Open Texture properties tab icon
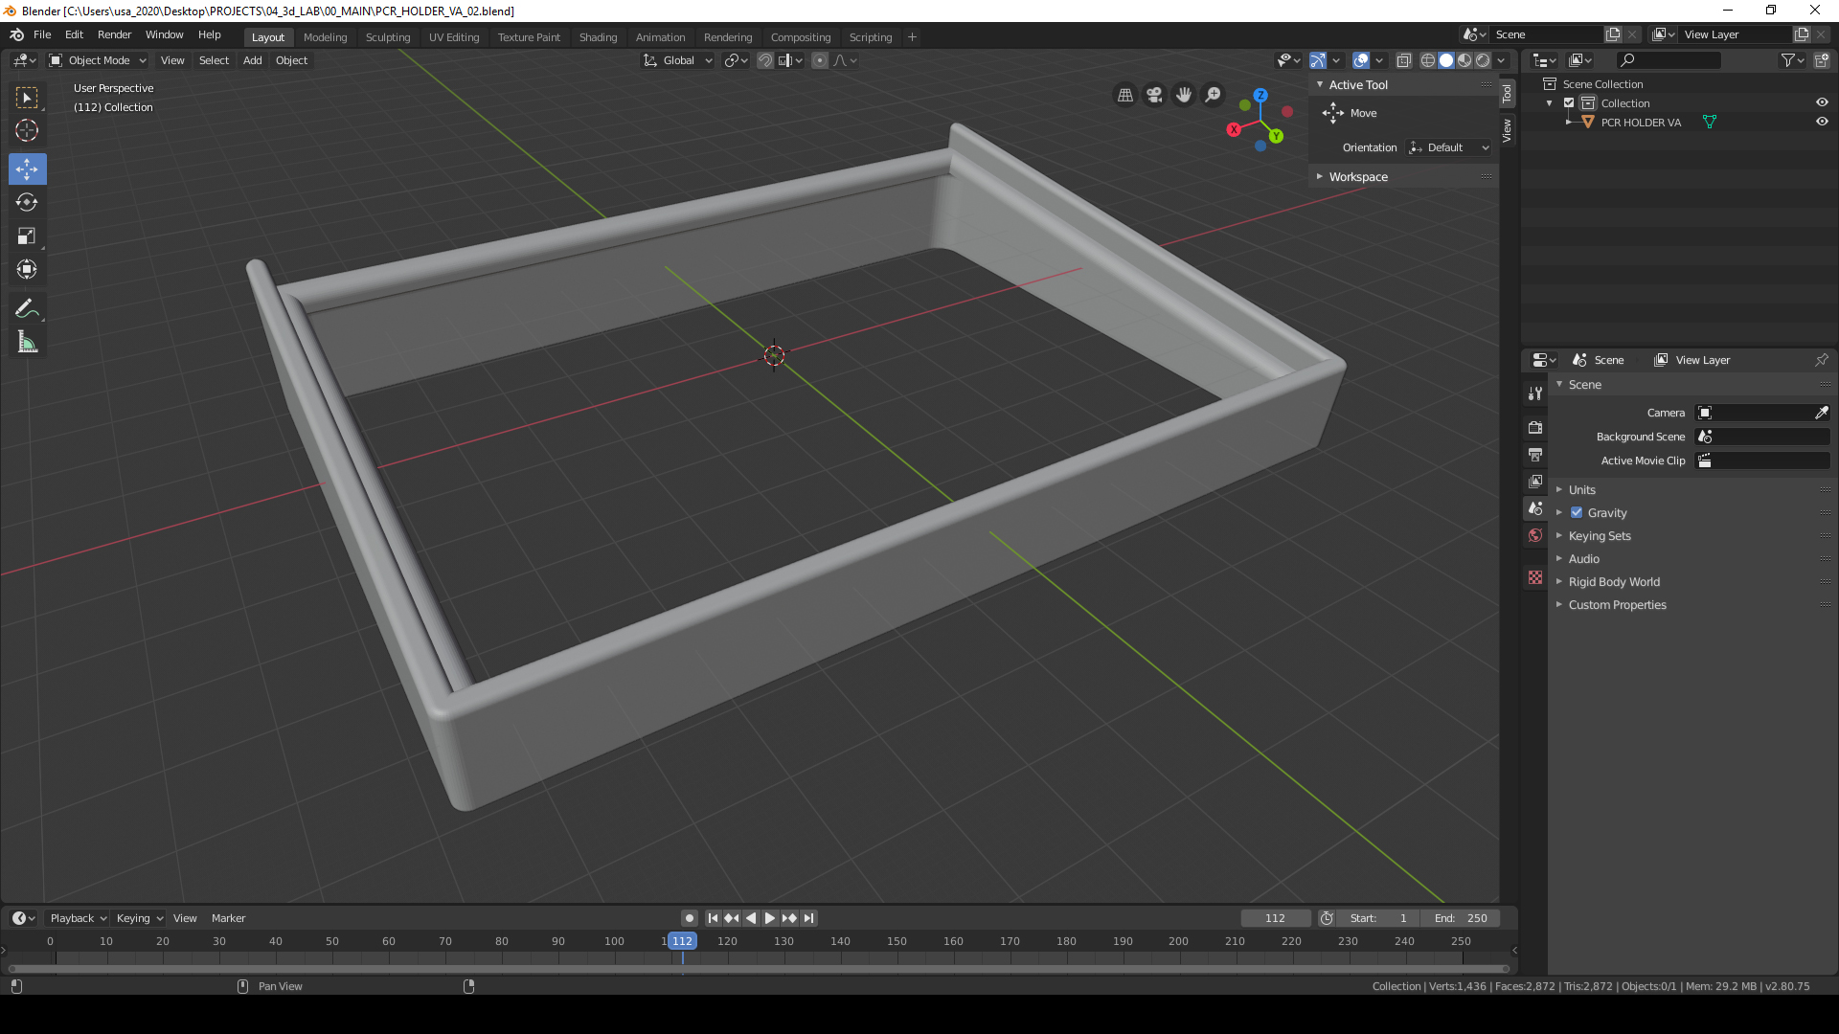1839x1034 pixels. tap(1535, 577)
